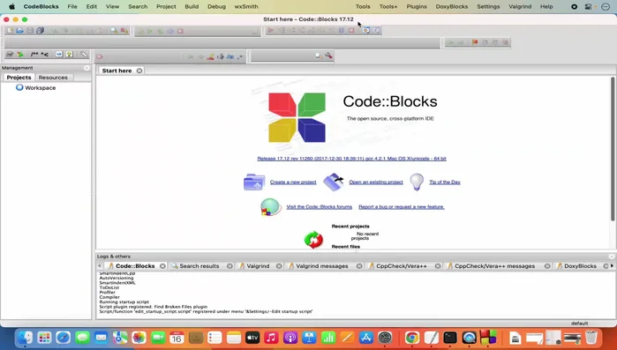Click the DoxyBlocks line comment icon
Viewport: 617px width, 350px height.
45,55
